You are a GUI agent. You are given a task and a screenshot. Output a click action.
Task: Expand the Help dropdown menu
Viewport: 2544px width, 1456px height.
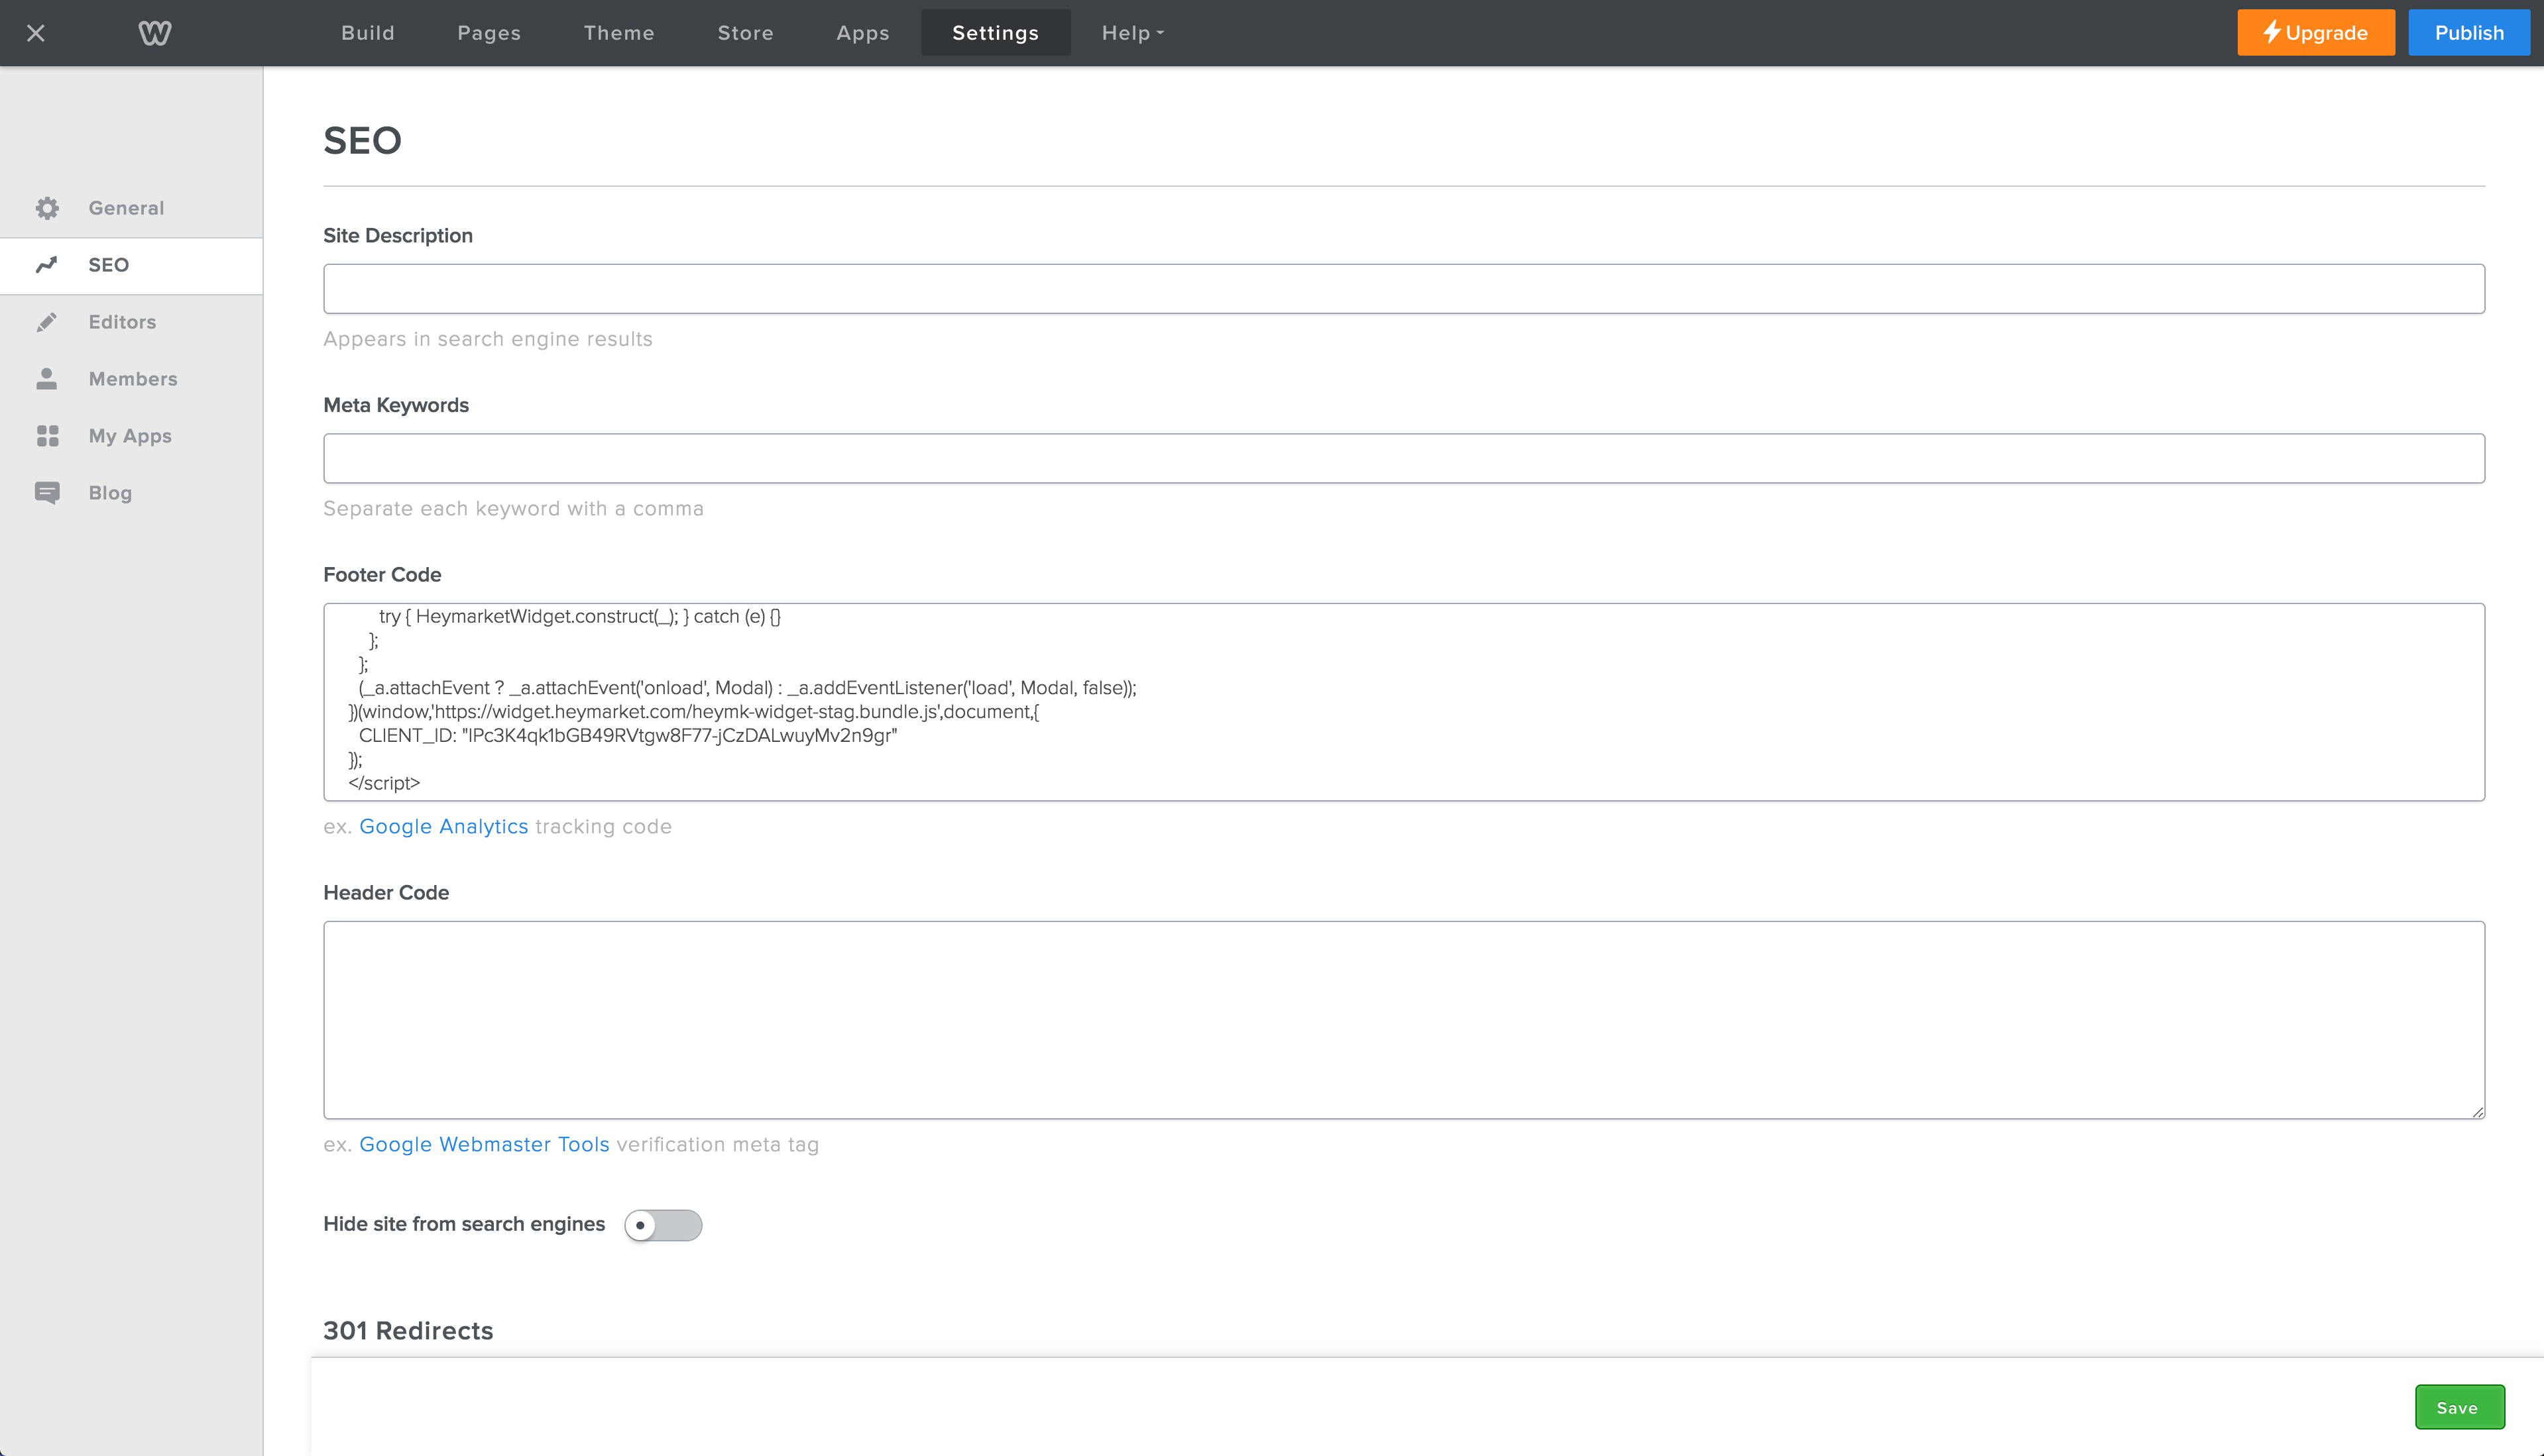pos(1132,33)
